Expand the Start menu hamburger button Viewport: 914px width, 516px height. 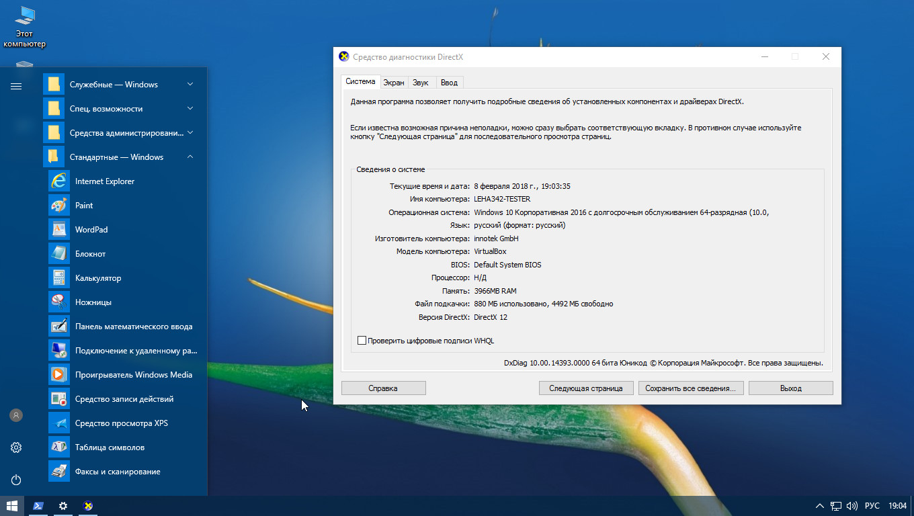(x=16, y=86)
